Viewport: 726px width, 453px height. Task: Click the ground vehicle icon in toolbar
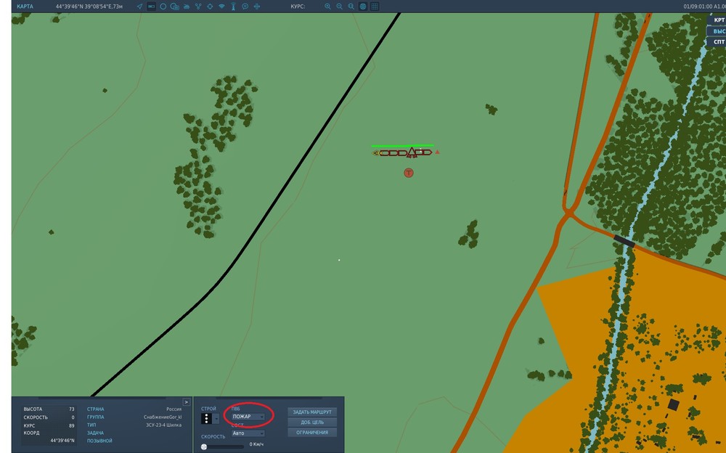click(186, 7)
